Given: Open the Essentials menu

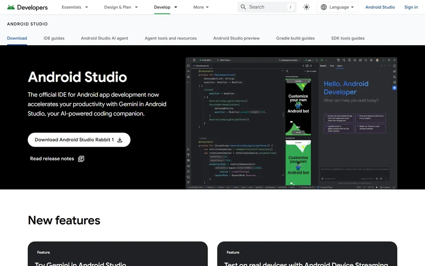Looking at the screenshot, I should point(71,7).
